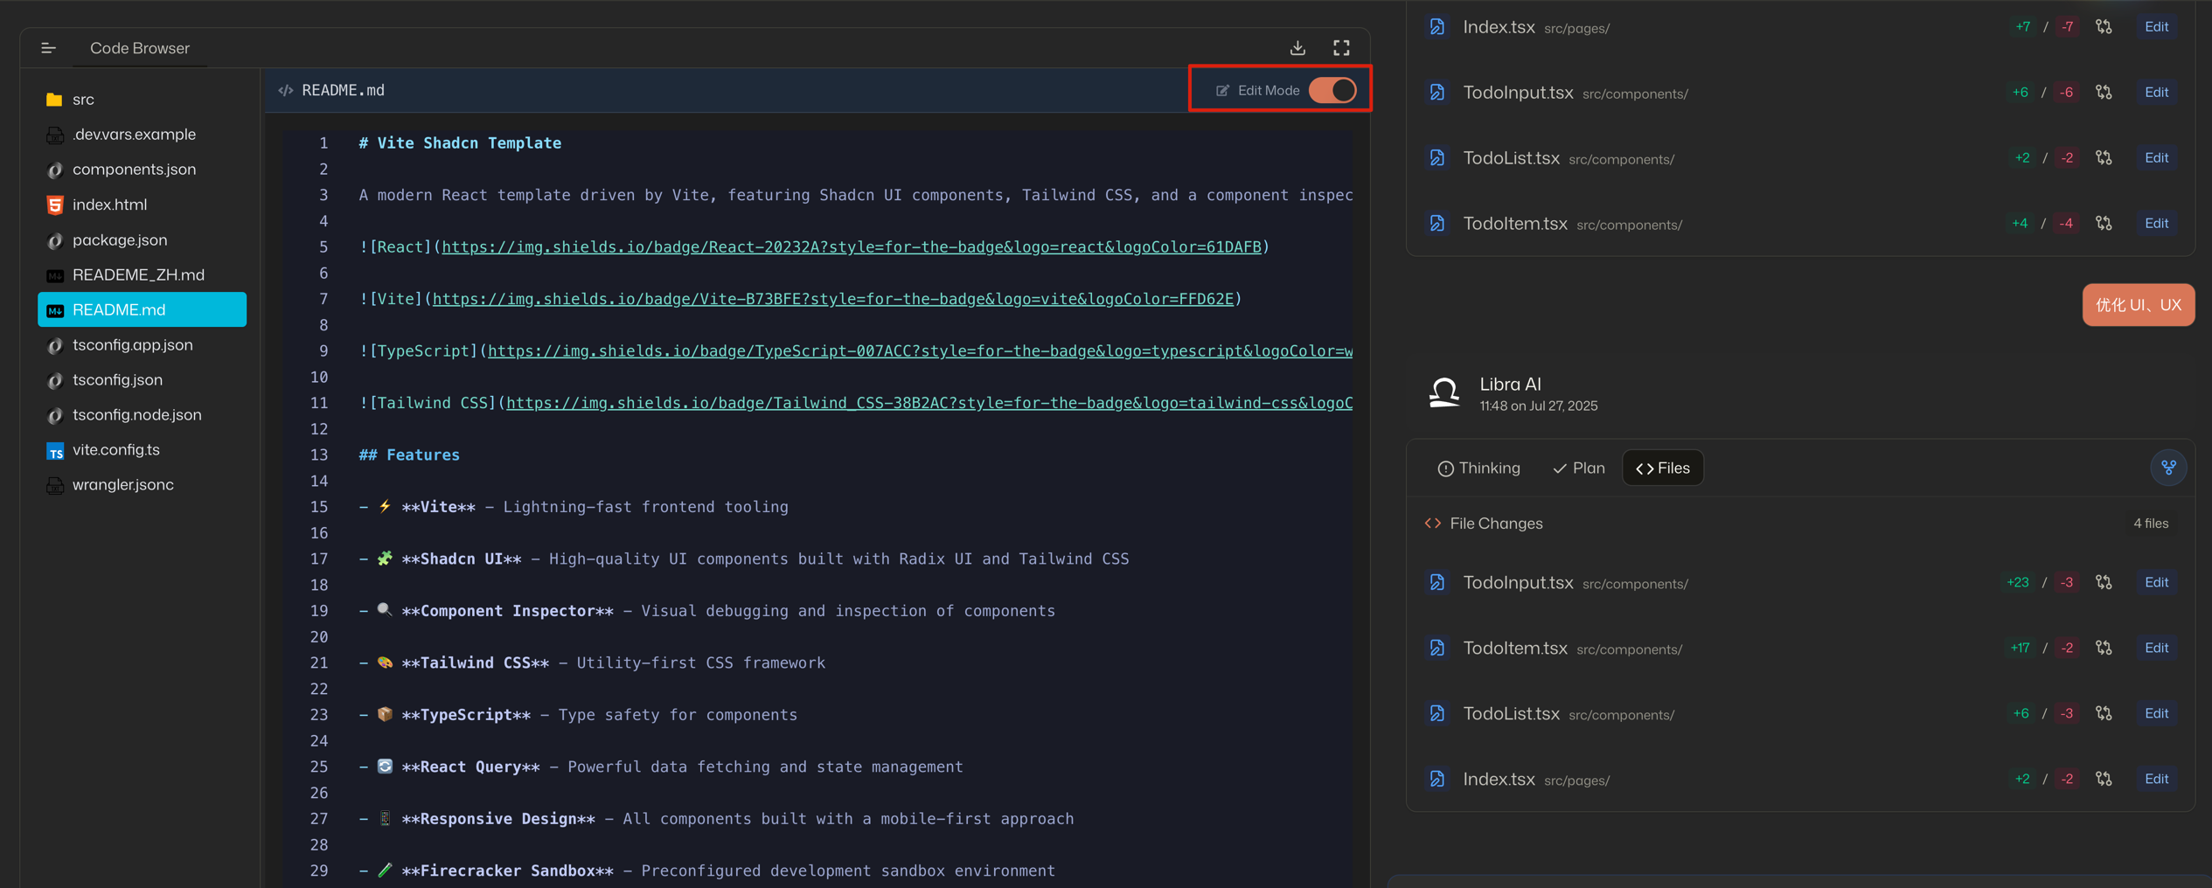Click the download icon in Code Browser header
This screenshot has width=2212, height=888.
click(x=1298, y=48)
